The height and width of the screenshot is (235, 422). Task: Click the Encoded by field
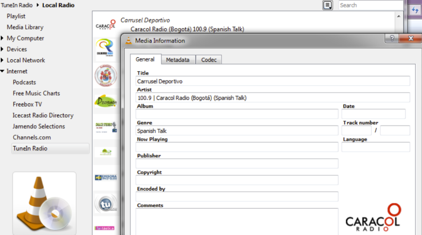237,197
